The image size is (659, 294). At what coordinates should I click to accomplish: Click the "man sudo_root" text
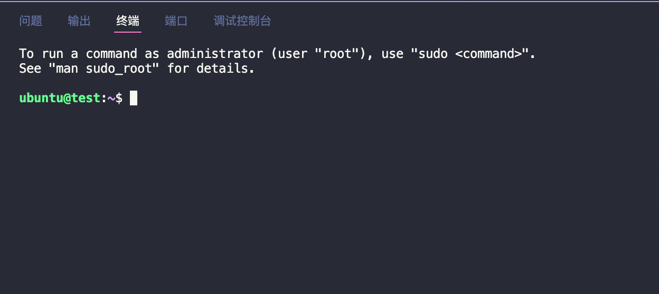point(103,68)
